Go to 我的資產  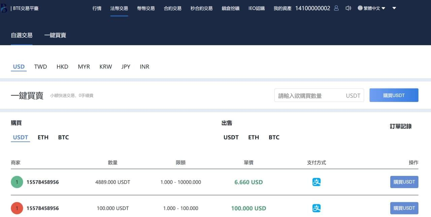click(283, 8)
